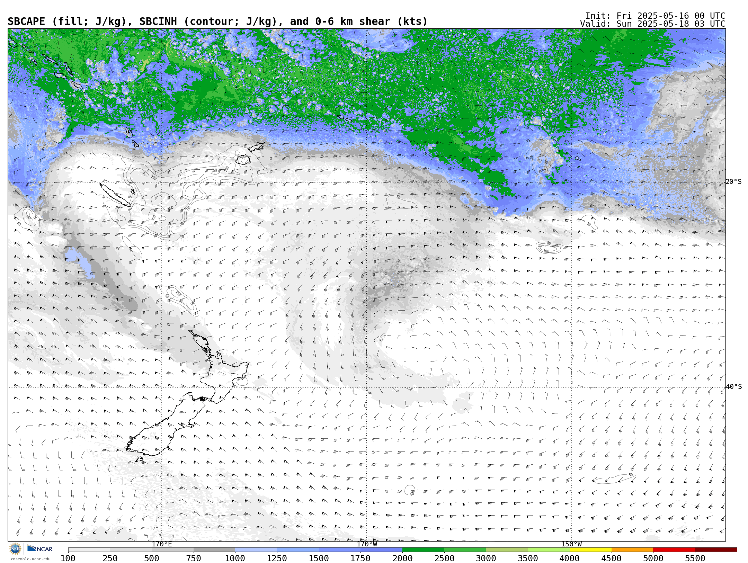Open the ensemble.ucar.edu link text
The width and height of the screenshot is (748, 563).
(30, 559)
